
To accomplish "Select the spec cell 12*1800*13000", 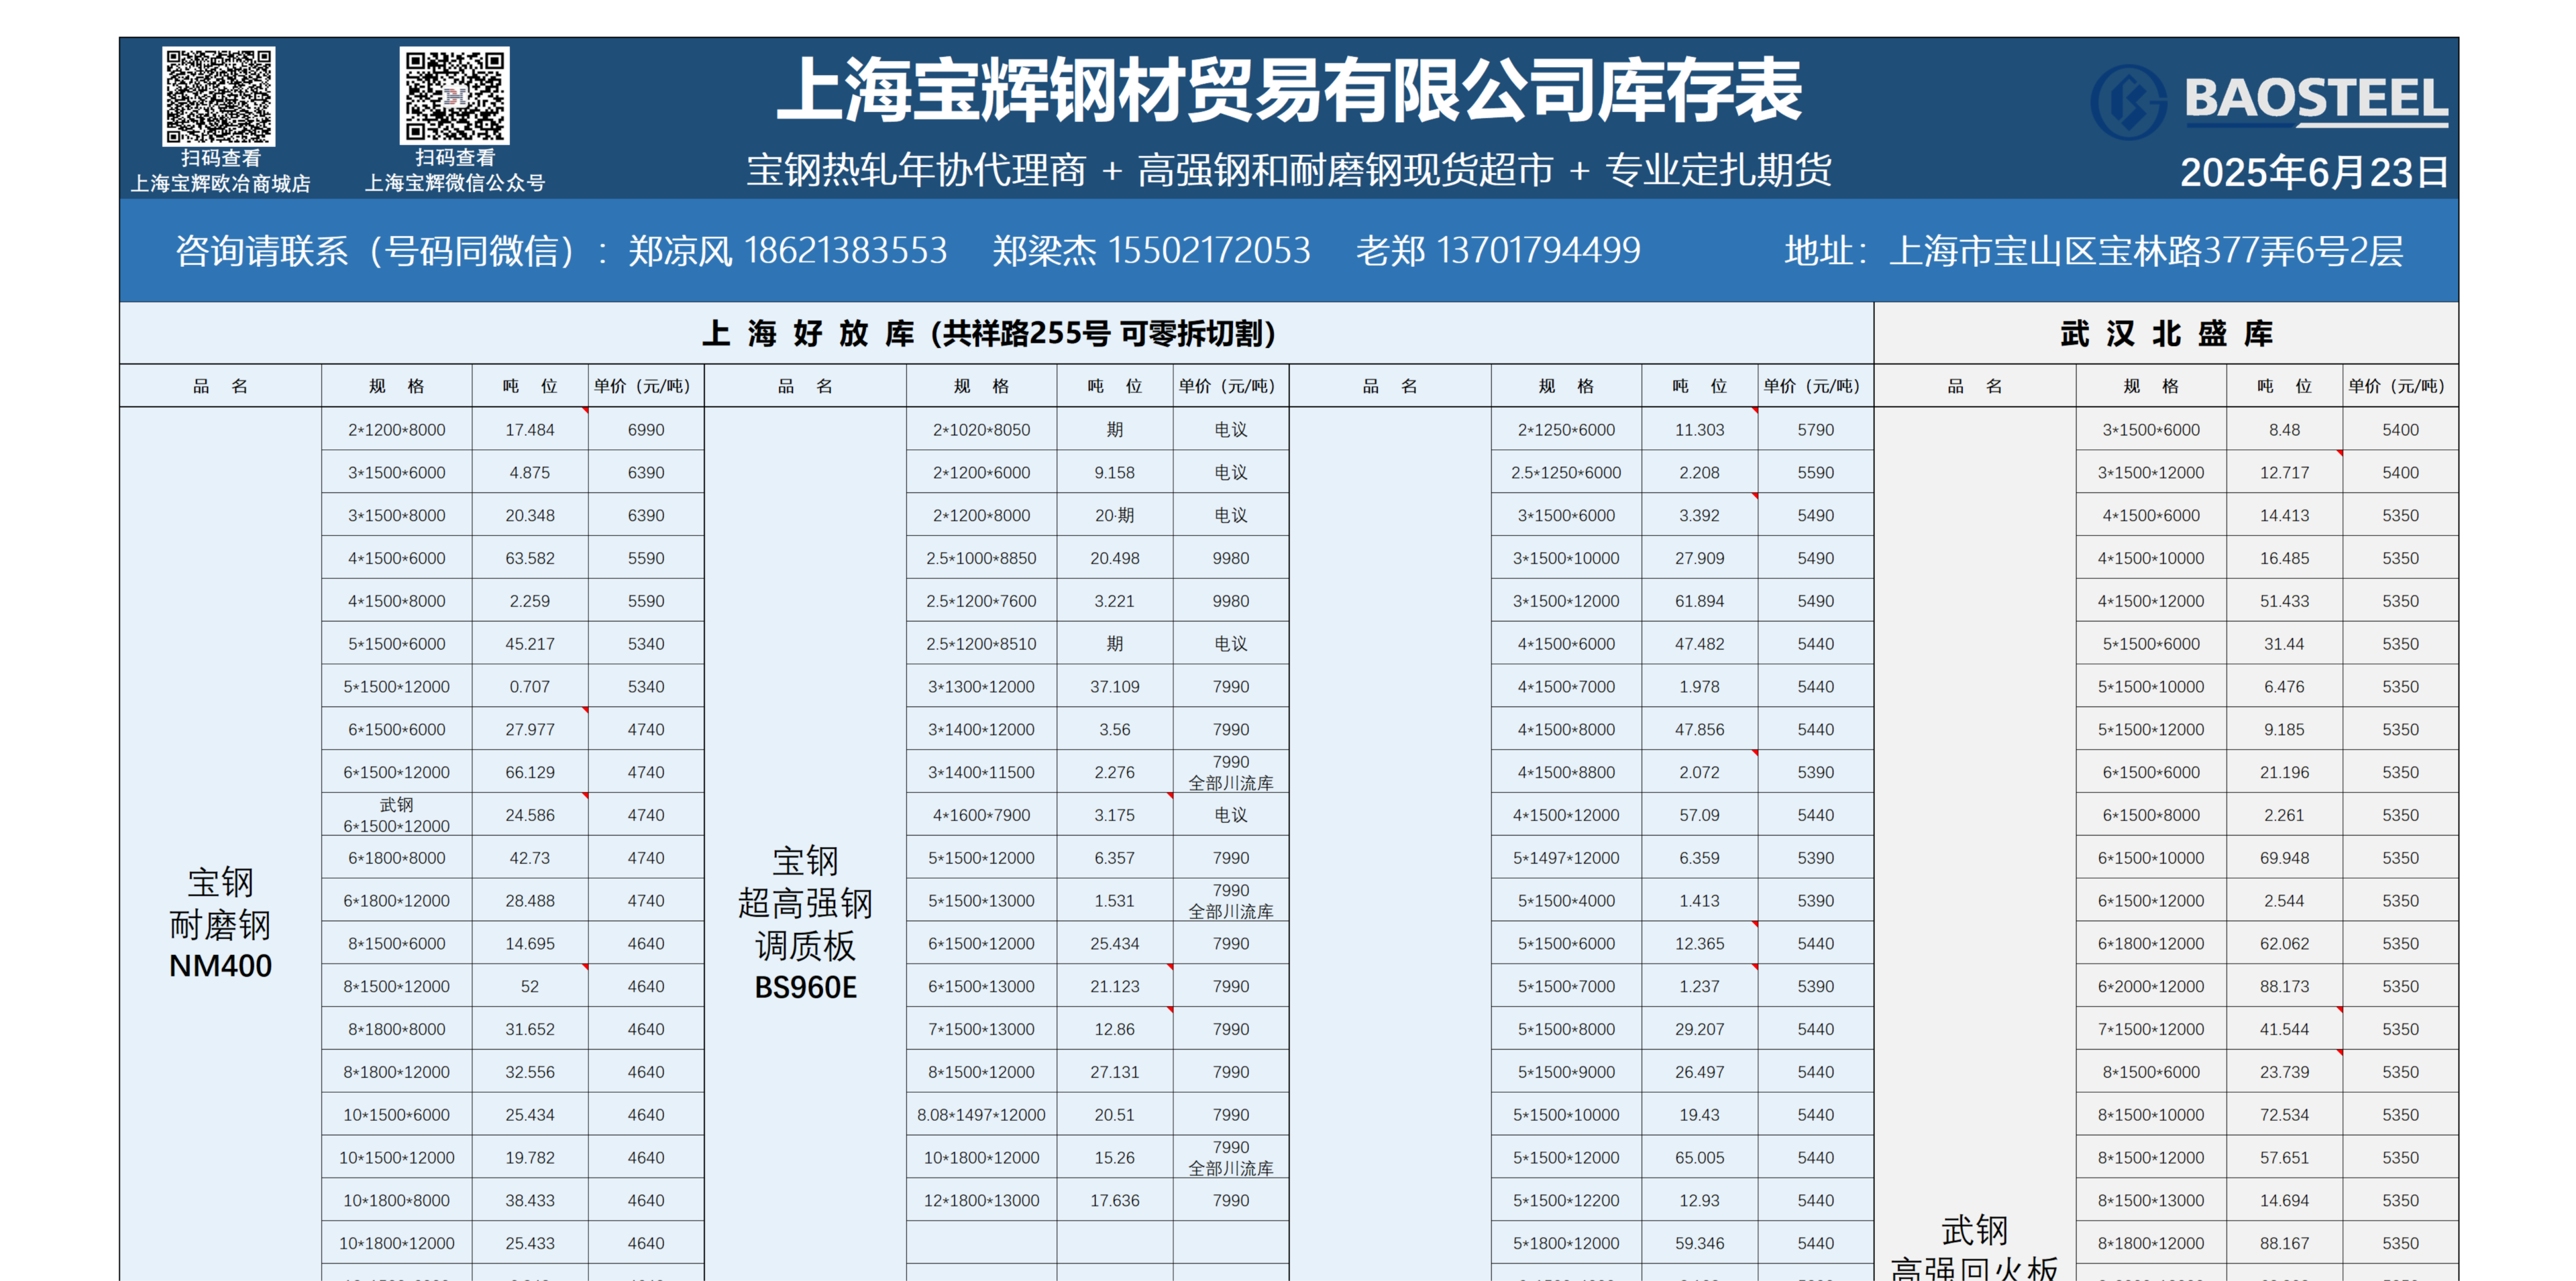I will [x=981, y=1200].
